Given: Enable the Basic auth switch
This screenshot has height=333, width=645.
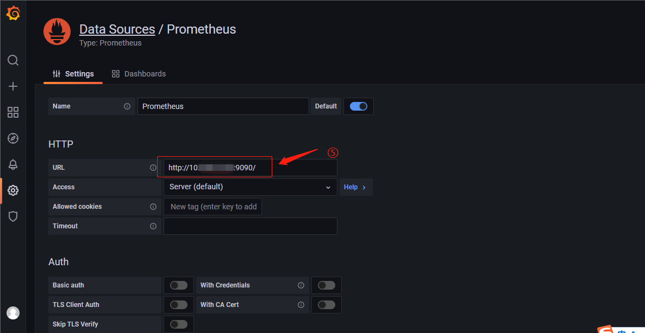Looking at the screenshot, I should [x=179, y=285].
